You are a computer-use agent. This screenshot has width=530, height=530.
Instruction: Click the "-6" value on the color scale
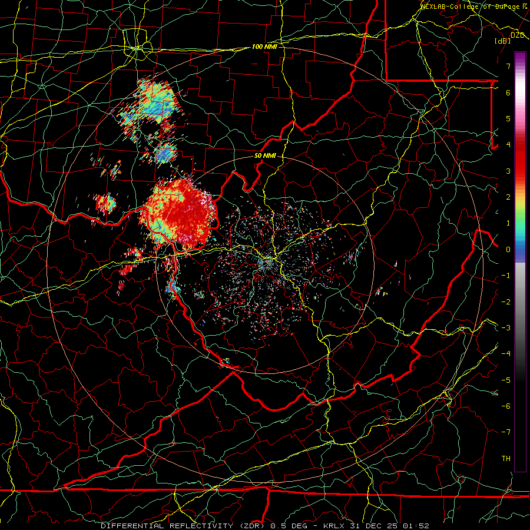pos(506,406)
